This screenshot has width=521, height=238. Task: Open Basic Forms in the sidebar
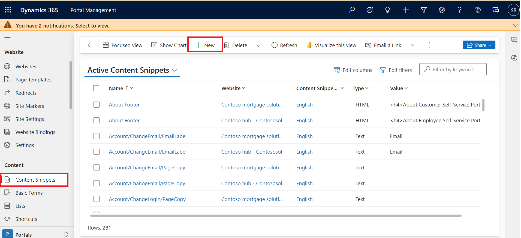click(x=29, y=193)
